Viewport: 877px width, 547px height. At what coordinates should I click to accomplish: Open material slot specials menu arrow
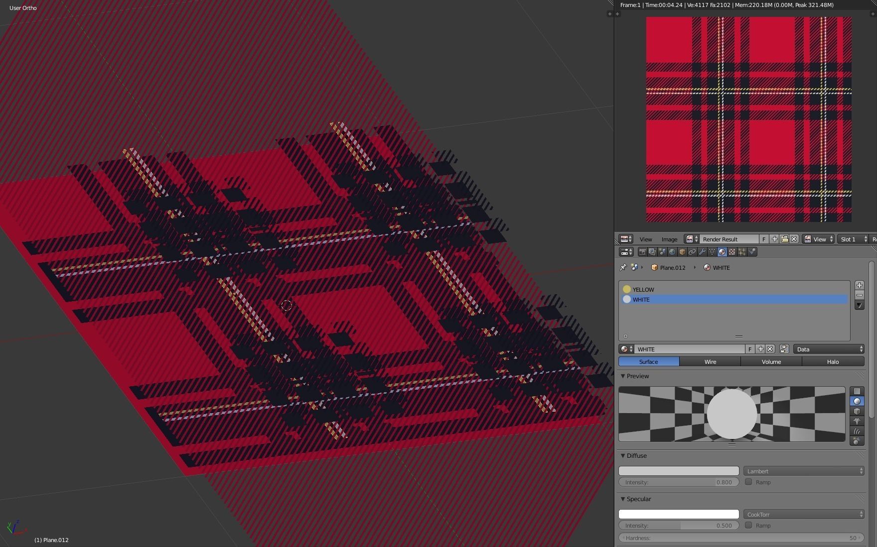[859, 305]
